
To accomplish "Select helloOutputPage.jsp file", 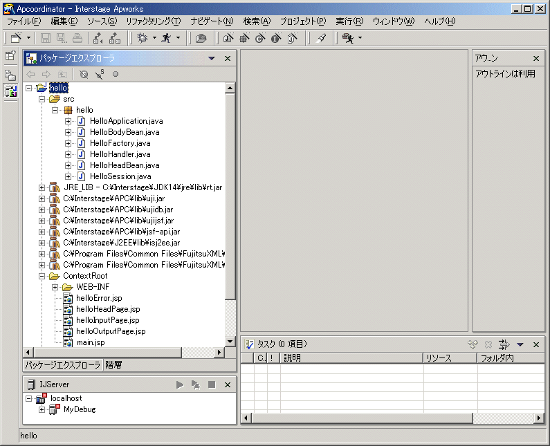I will pos(111,331).
